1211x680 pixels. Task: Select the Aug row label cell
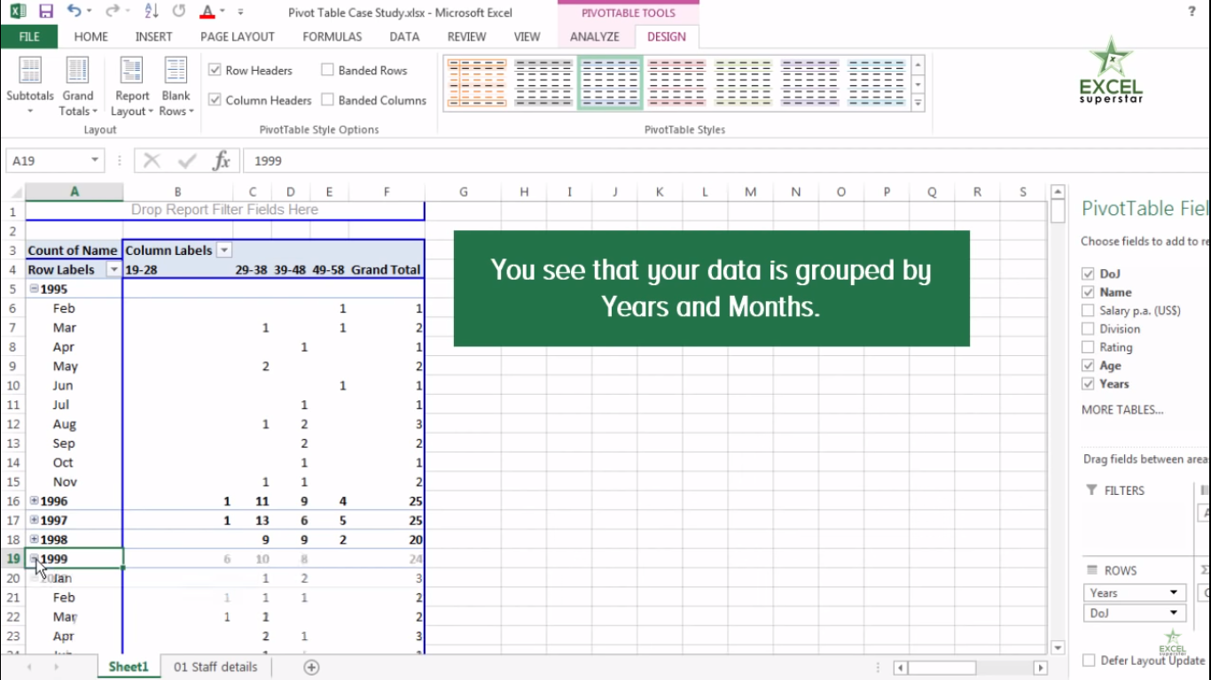(74, 424)
